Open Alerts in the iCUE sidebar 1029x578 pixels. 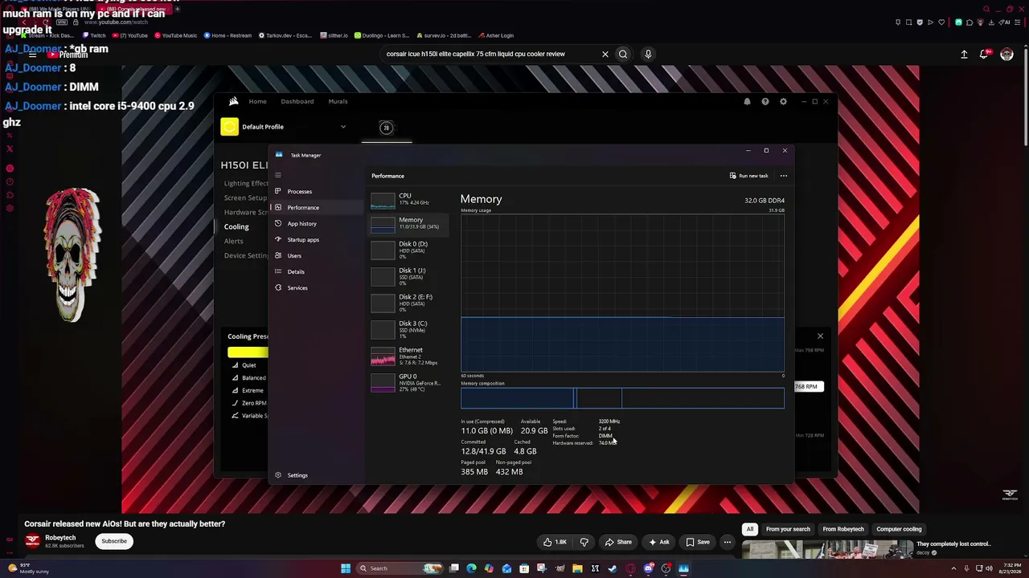click(x=234, y=241)
